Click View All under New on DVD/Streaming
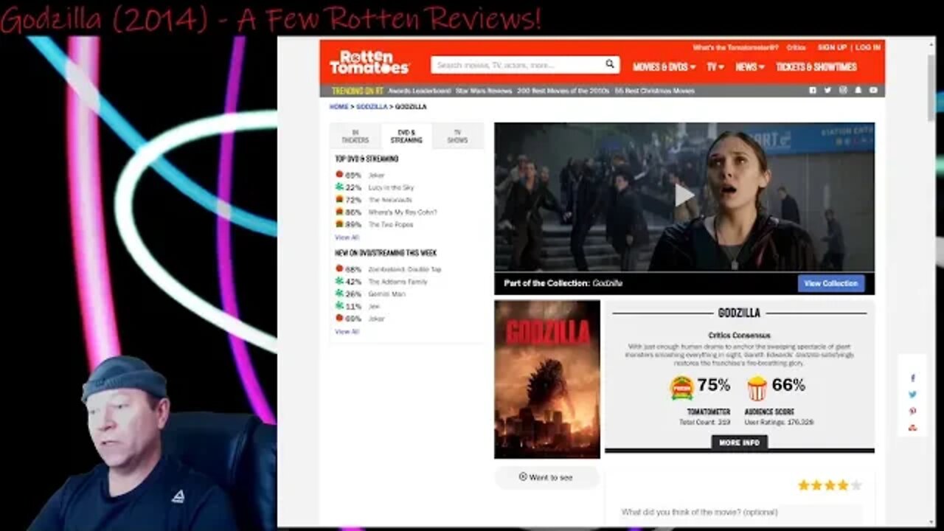944x531 pixels. [347, 332]
